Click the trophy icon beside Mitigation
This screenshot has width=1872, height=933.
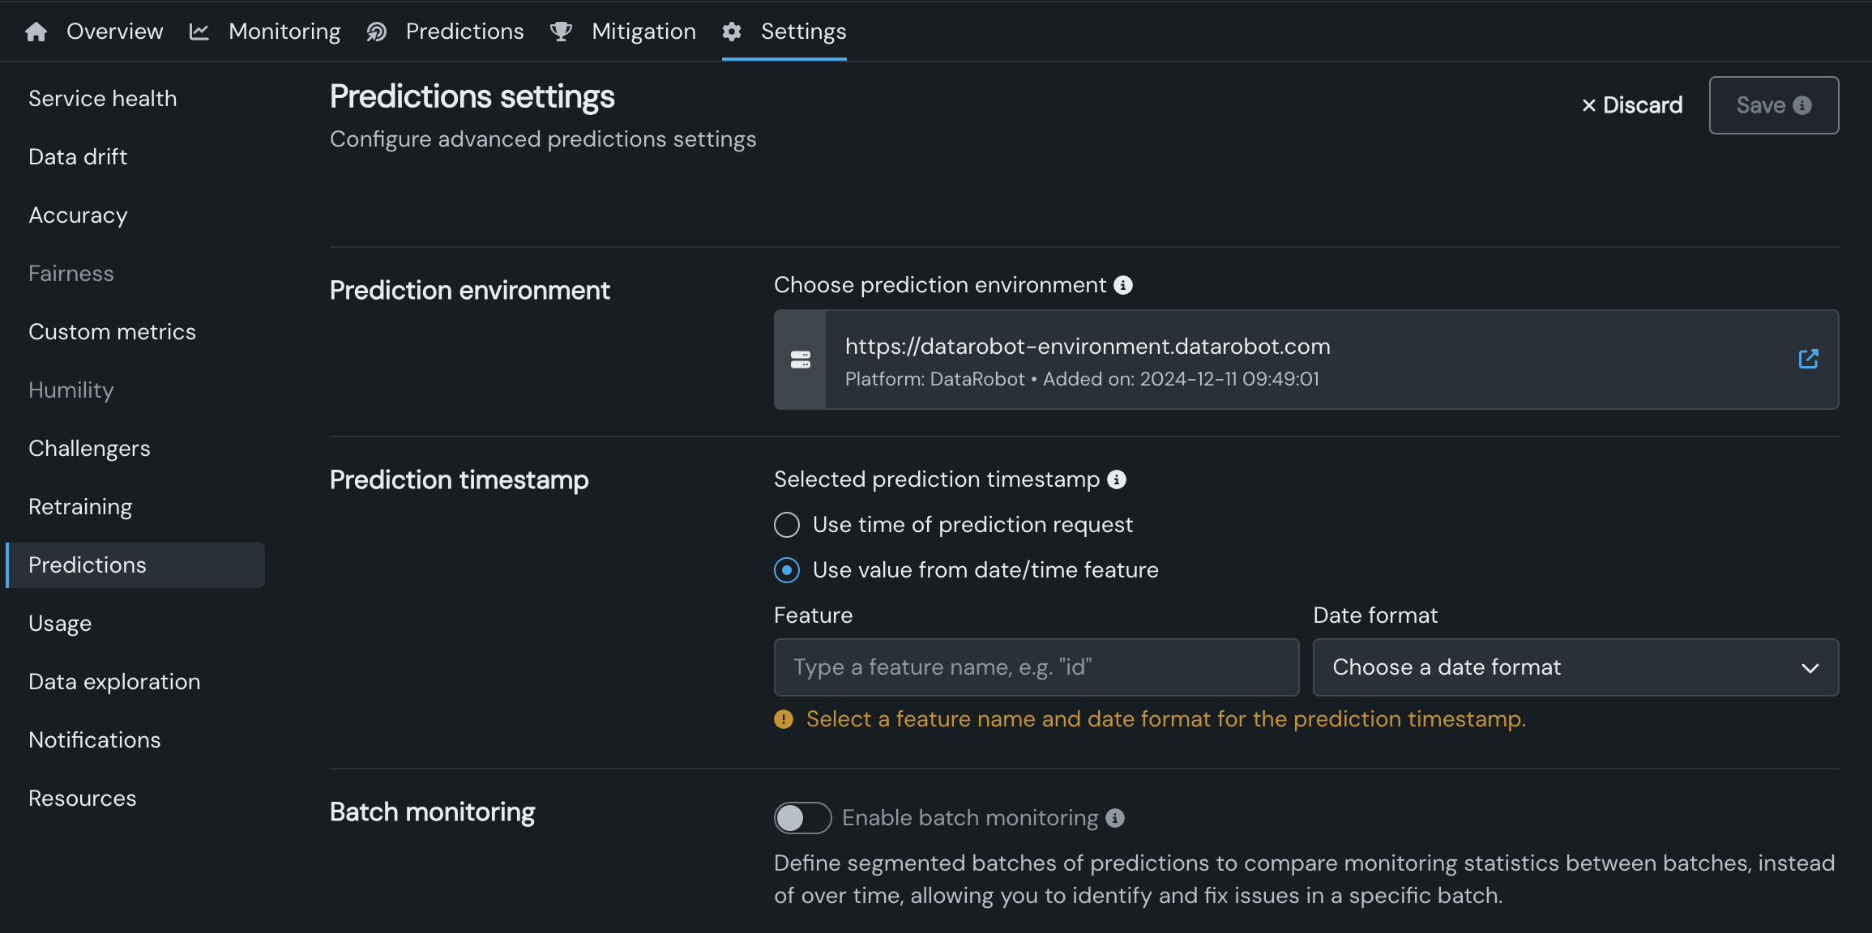tap(561, 32)
